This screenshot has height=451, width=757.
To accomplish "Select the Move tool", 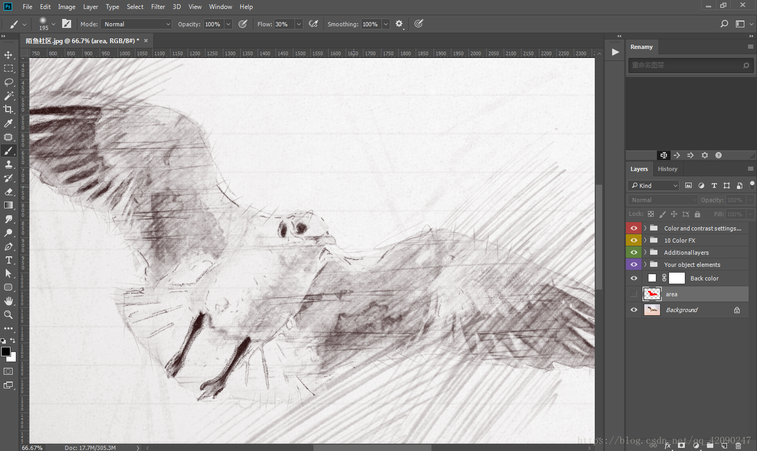I will click(8, 55).
